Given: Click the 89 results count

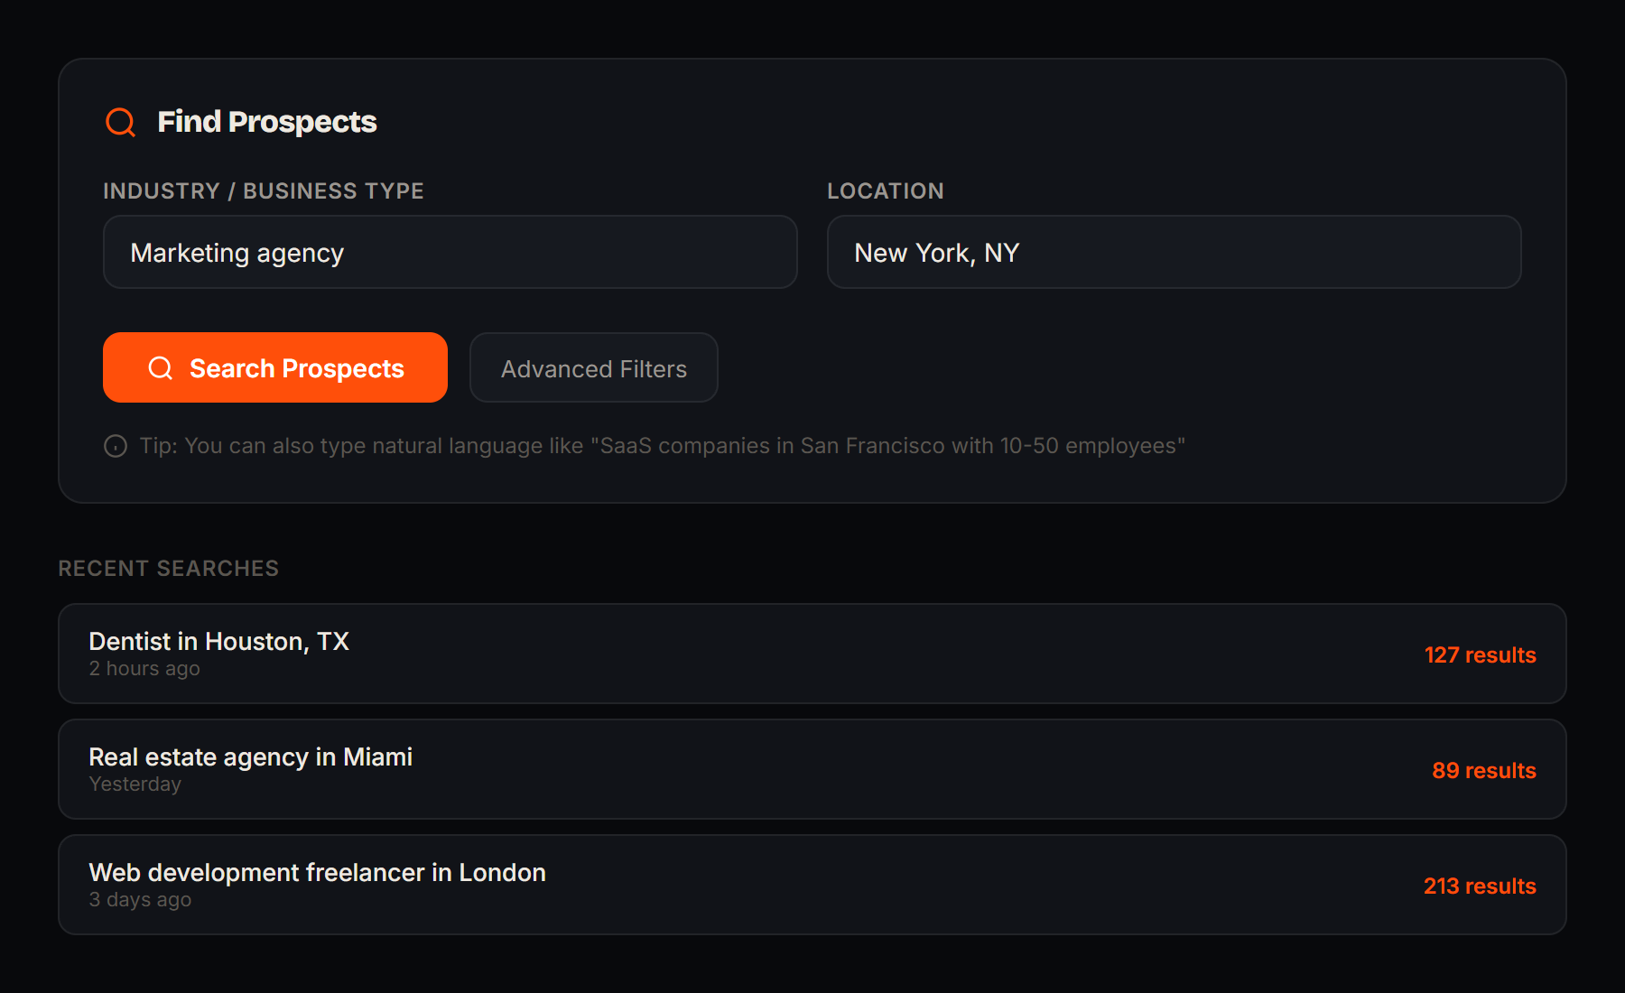Looking at the screenshot, I should pyautogui.click(x=1483, y=771).
